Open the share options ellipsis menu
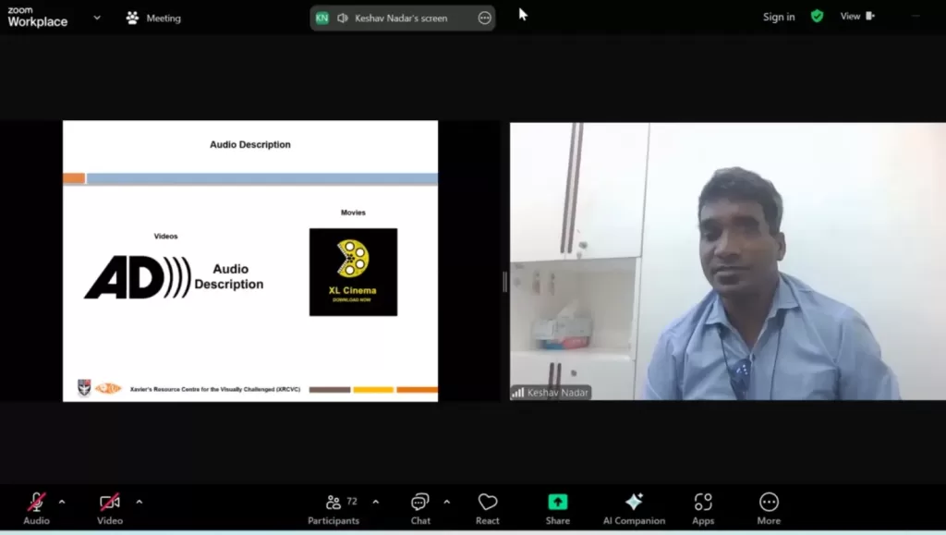 click(484, 18)
